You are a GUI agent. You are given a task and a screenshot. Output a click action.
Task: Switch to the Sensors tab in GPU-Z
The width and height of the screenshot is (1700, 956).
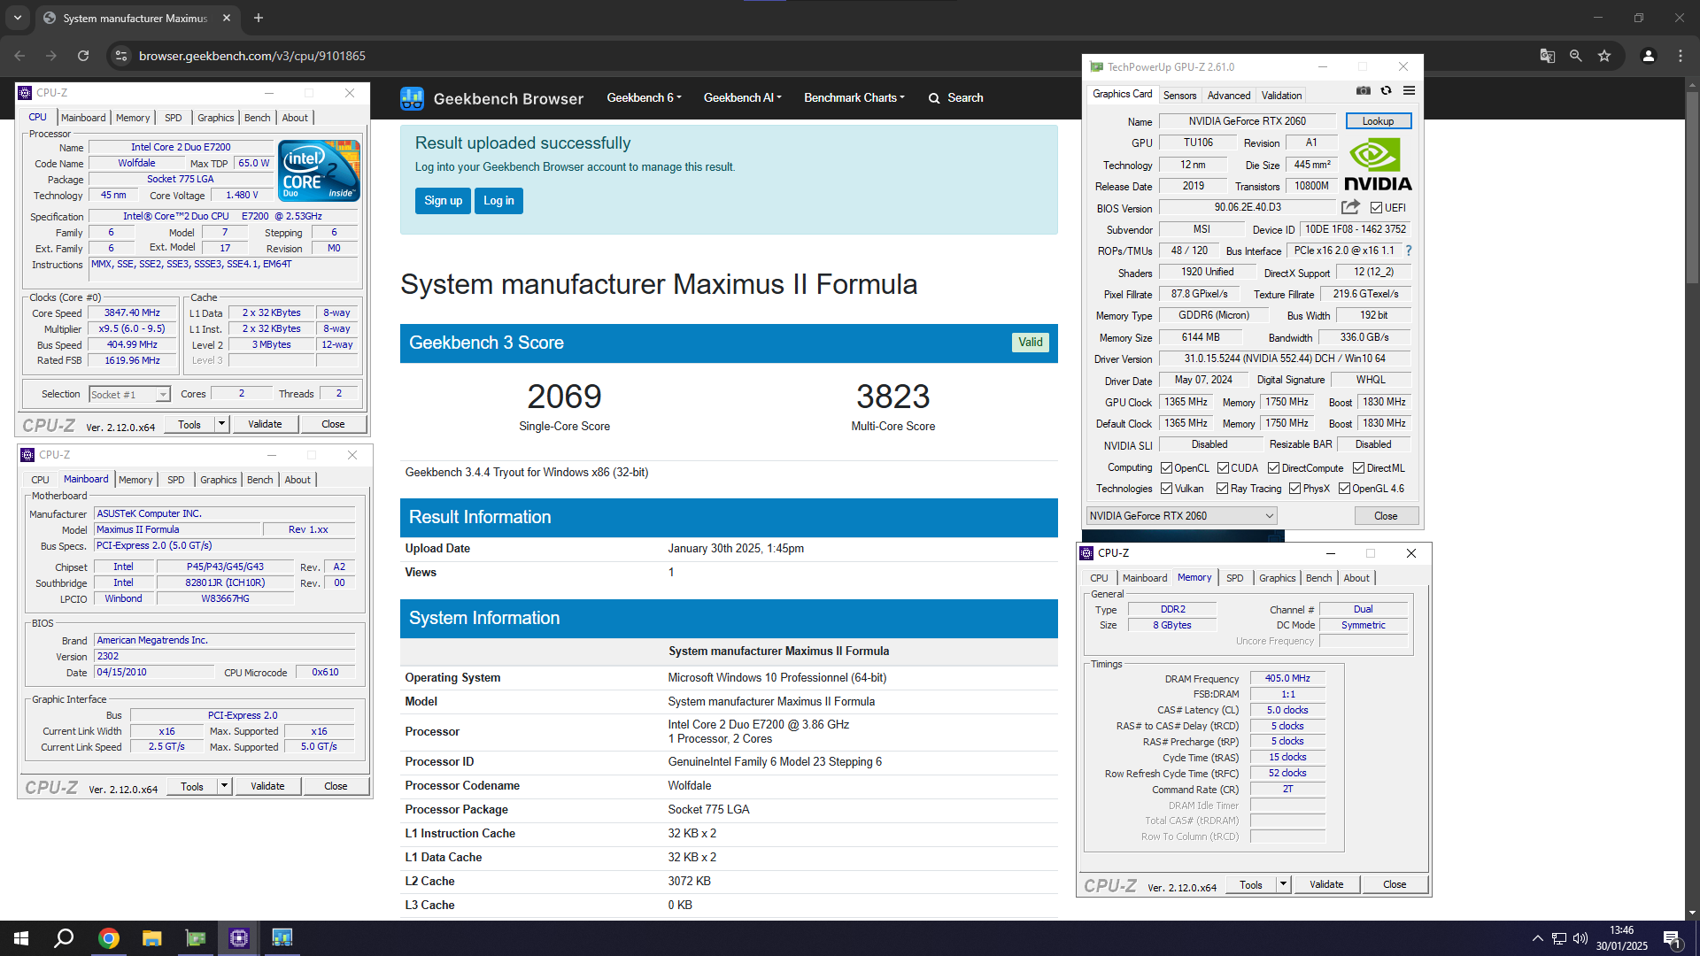1179,96
